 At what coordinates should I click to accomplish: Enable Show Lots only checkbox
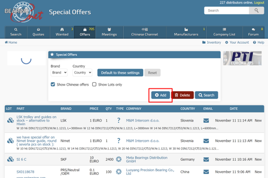[x=94, y=85]
